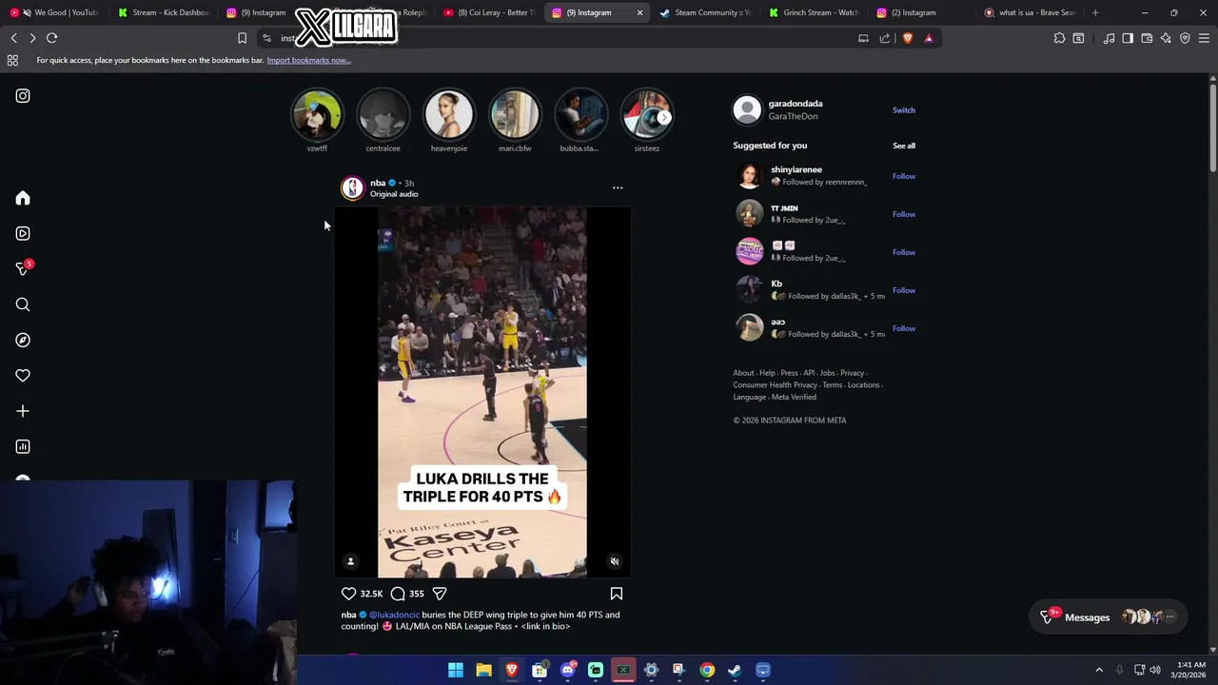
Task: Open volume control in system tray
Action: [1157, 670]
